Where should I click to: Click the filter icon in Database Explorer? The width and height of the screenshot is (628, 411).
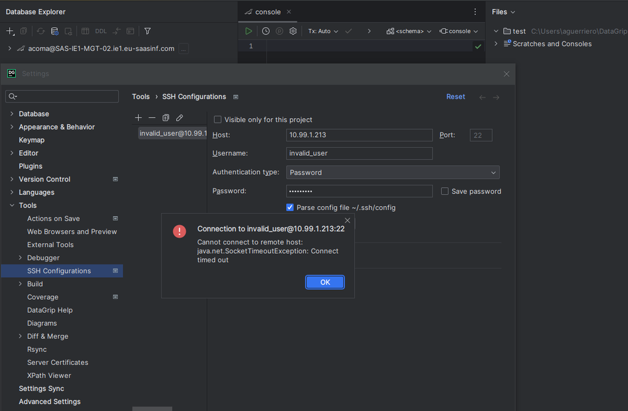click(148, 31)
